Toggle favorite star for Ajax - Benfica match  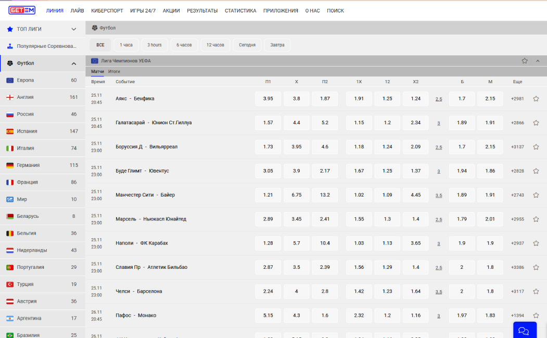(x=536, y=99)
